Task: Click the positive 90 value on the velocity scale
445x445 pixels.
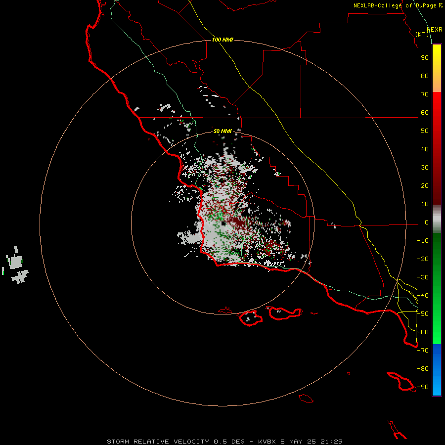Action: [425, 58]
